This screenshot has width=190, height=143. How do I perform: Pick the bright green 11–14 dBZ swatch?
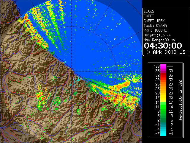163,107
